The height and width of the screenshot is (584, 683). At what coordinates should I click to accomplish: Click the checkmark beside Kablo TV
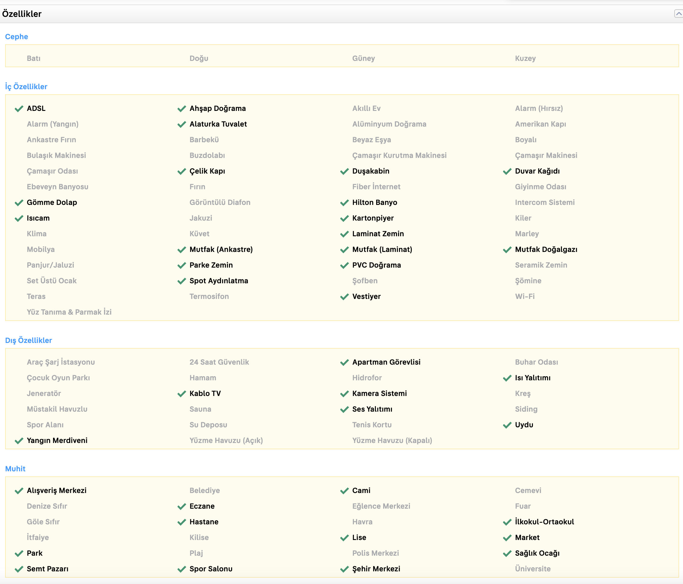[x=182, y=394]
